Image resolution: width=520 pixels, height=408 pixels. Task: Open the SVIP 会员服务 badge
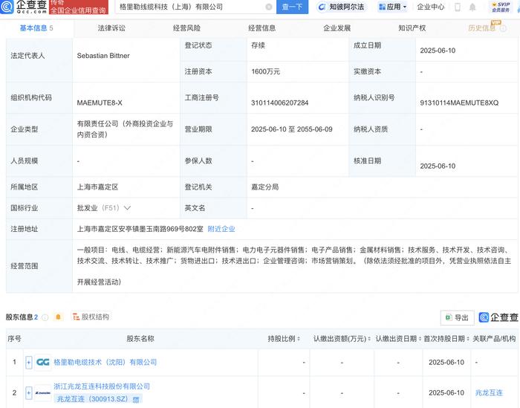pyautogui.click(x=501, y=7)
